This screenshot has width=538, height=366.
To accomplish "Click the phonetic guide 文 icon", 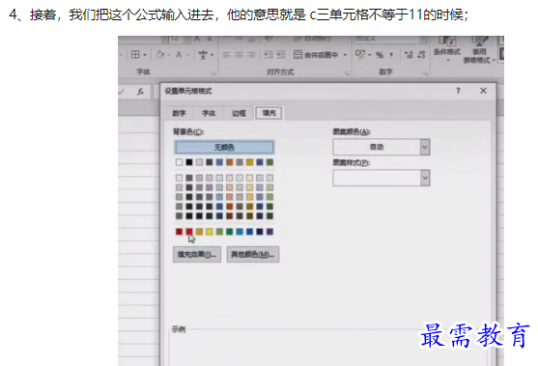I will 203,54.
